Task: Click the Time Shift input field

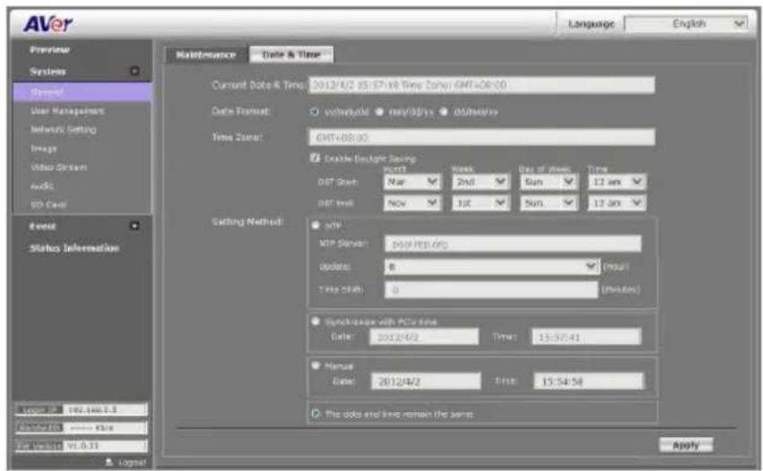Action: [491, 290]
